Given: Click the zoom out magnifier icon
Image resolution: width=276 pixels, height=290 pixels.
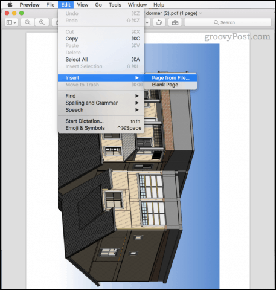Looking at the screenshot, I should click(28, 22).
